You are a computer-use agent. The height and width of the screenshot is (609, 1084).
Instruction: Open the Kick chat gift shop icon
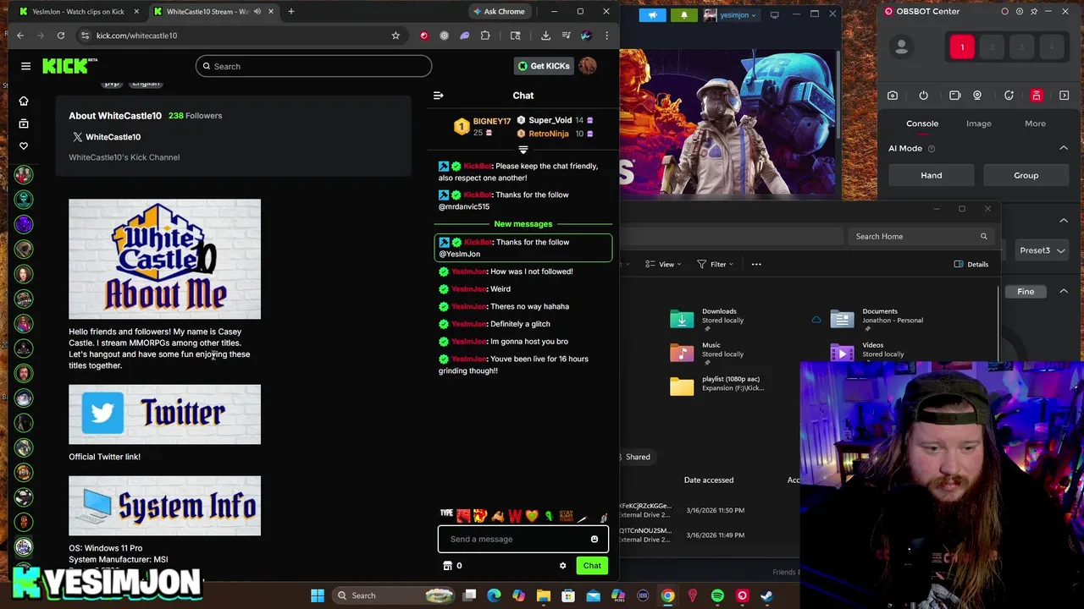(448, 566)
